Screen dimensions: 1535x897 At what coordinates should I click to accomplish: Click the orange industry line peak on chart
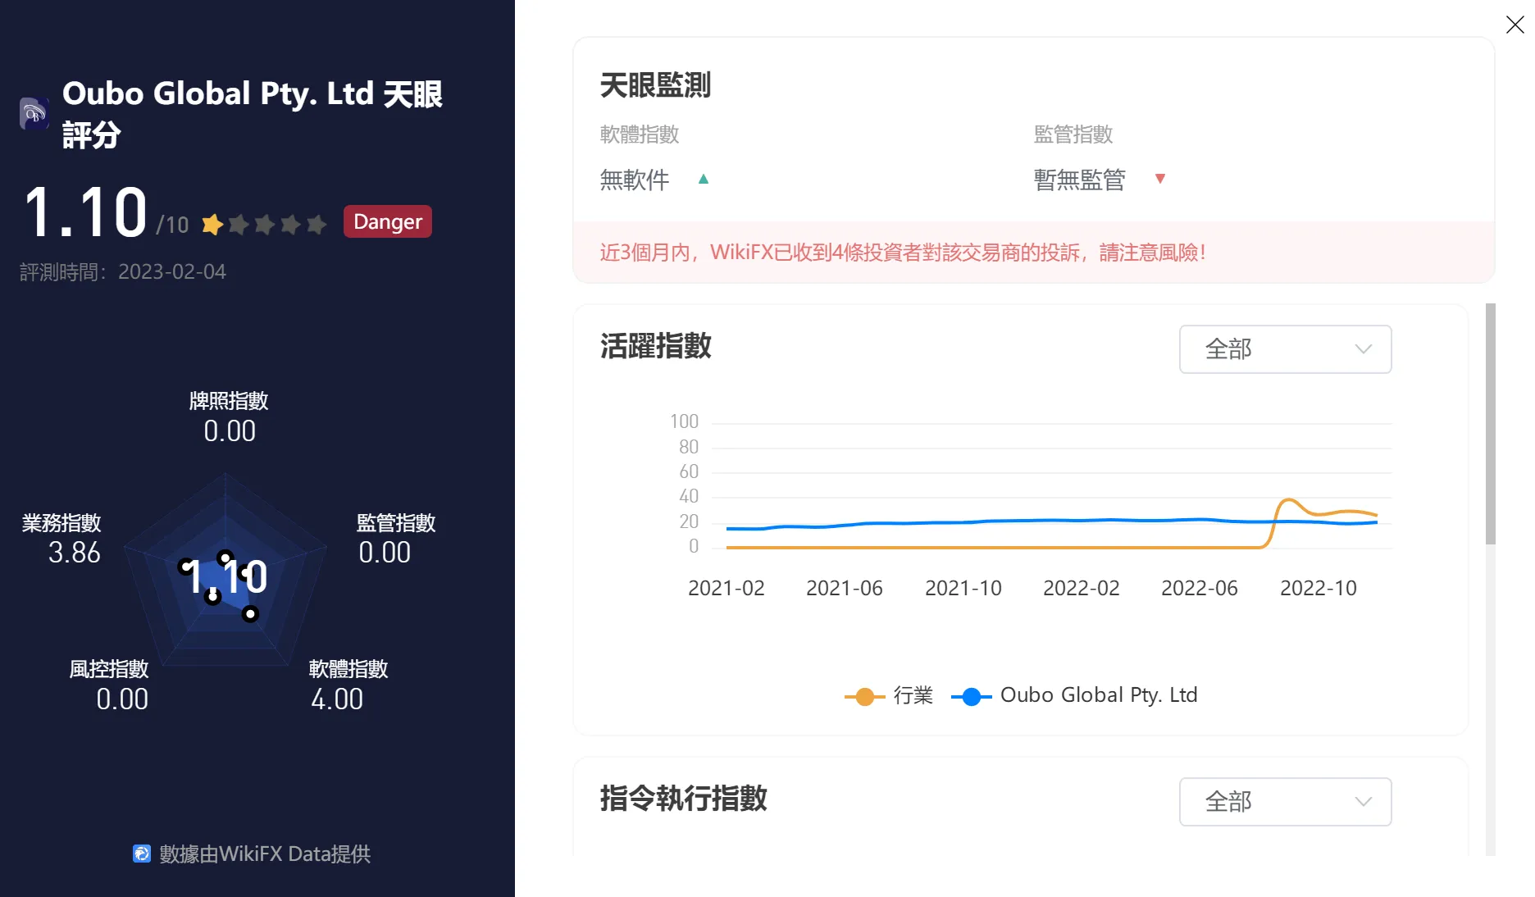(1288, 499)
